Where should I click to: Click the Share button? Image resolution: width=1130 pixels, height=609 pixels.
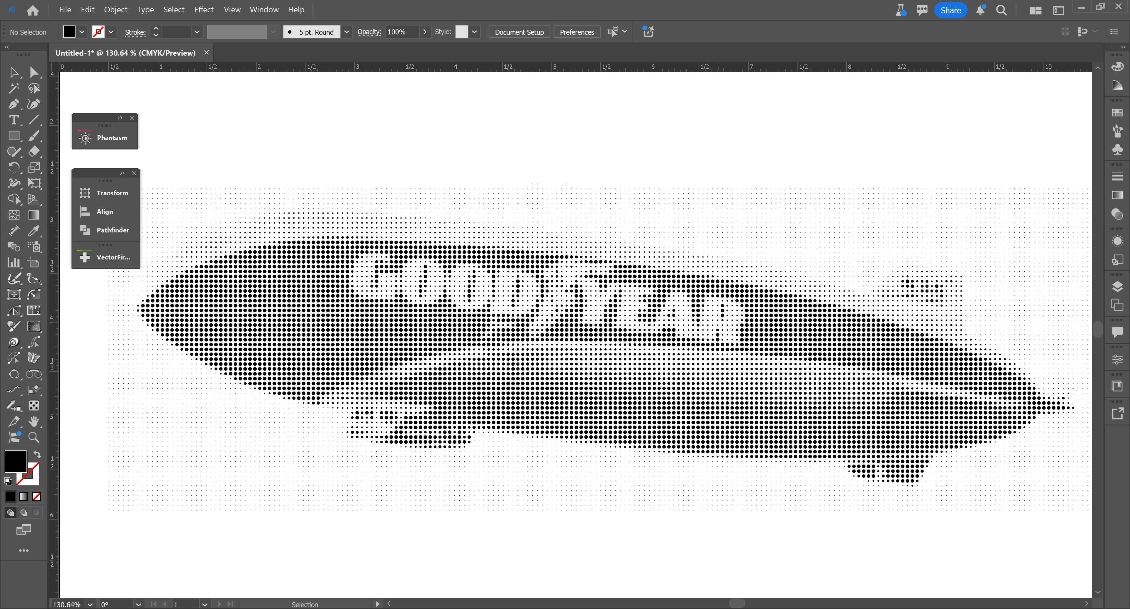(950, 10)
